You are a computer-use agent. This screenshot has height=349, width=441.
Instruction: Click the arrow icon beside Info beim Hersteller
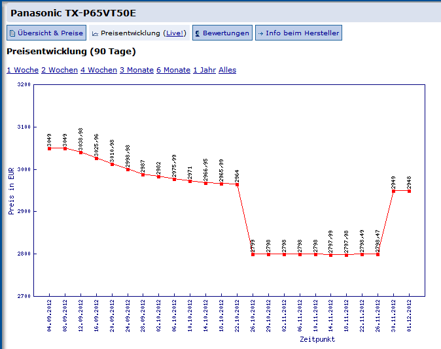click(260, 33)
